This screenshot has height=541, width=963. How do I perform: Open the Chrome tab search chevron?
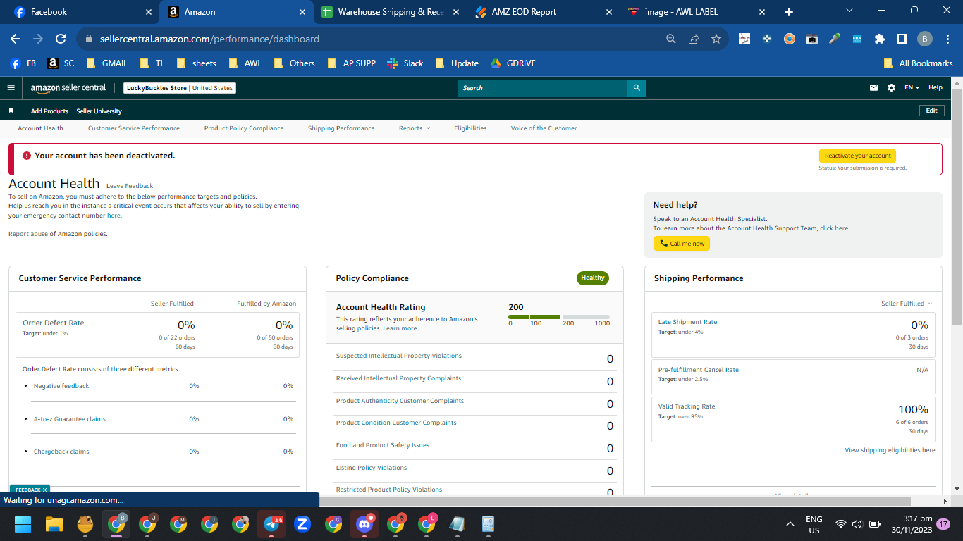click(x=849, y=11)
